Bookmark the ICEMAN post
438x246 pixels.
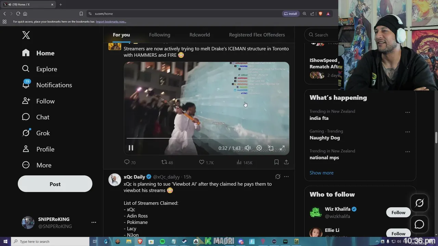(x=276, y=162)
